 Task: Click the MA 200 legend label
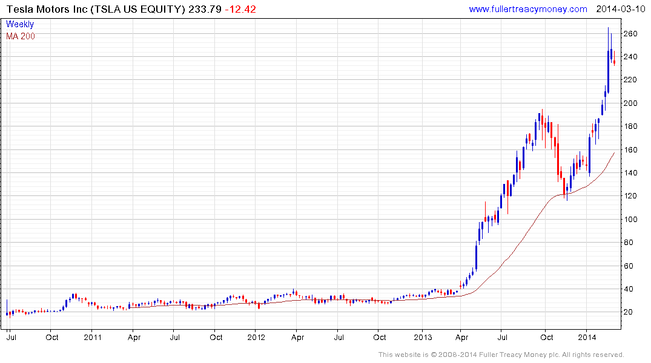(21, 36)
